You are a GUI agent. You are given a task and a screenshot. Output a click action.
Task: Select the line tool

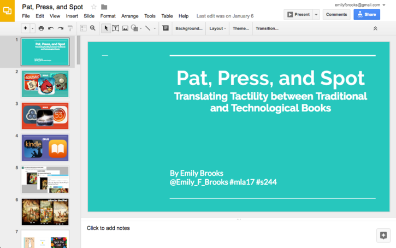[x=148, y=28]
